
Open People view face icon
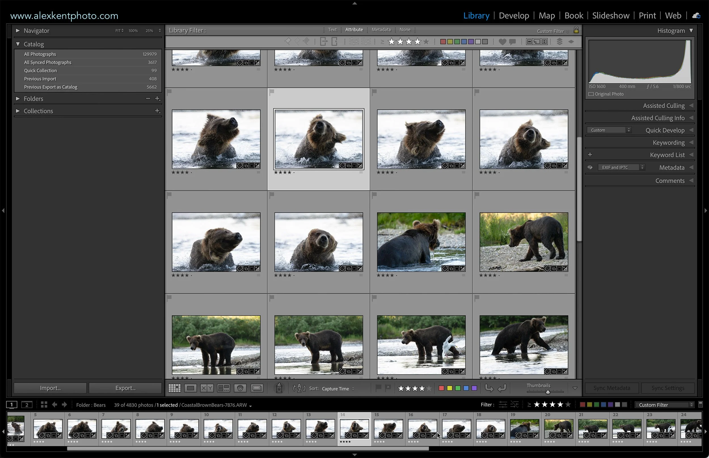[x=240, y=388]
